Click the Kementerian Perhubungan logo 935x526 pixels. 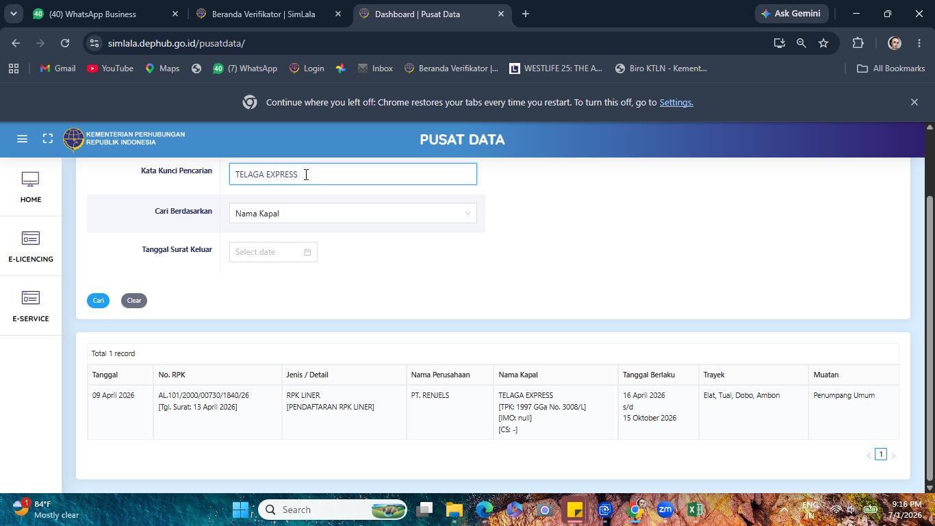click(124, 139)
